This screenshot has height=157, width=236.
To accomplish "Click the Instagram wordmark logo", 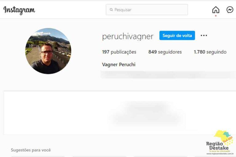I will 19,10.
